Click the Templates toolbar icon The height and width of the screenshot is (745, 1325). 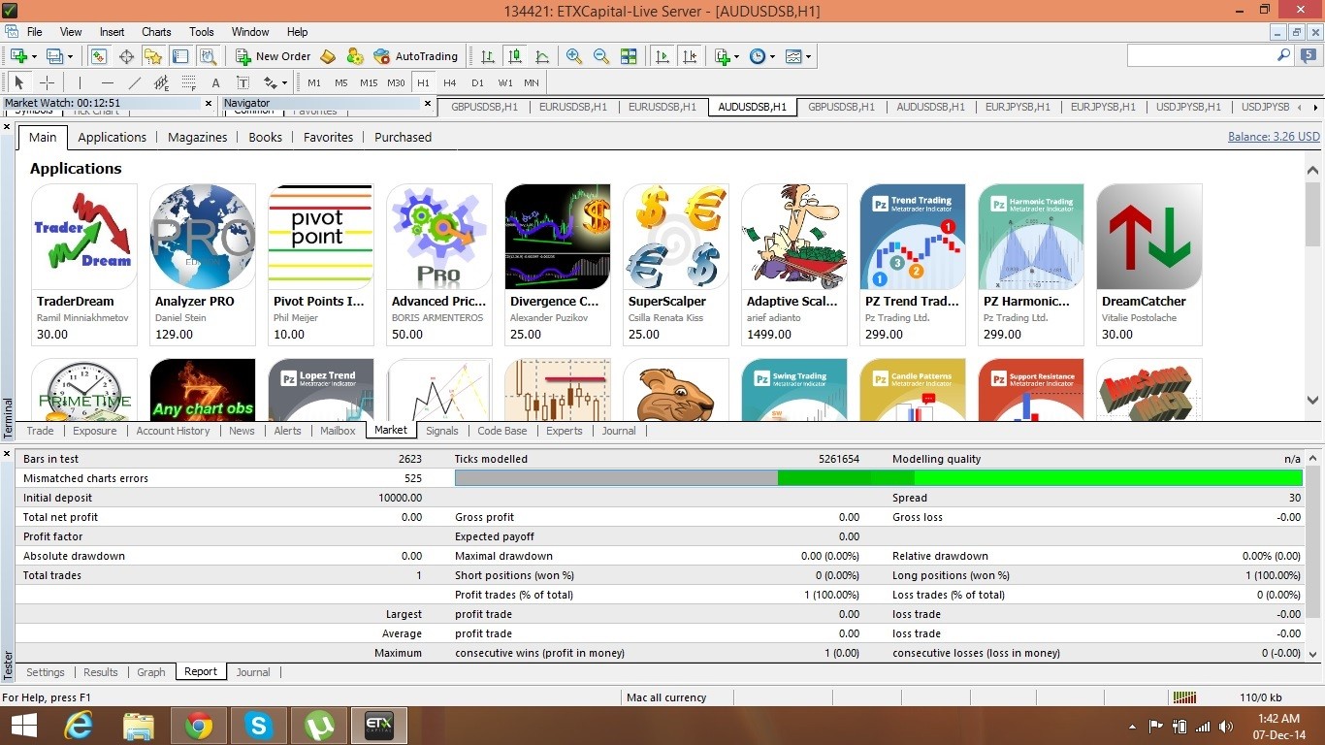pos(793,56)
